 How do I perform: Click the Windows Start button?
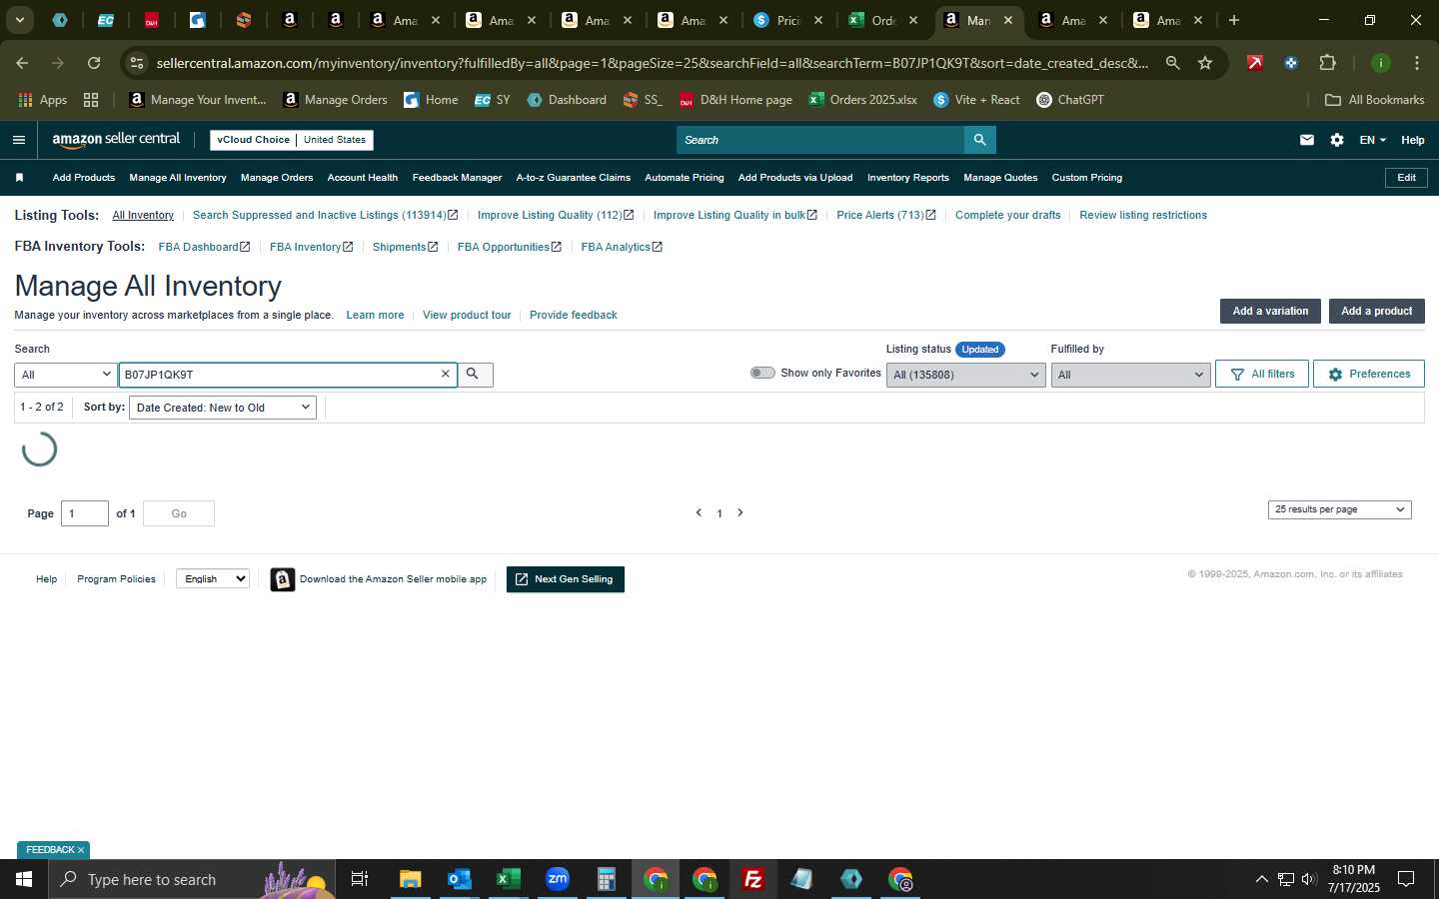point(24,879)
